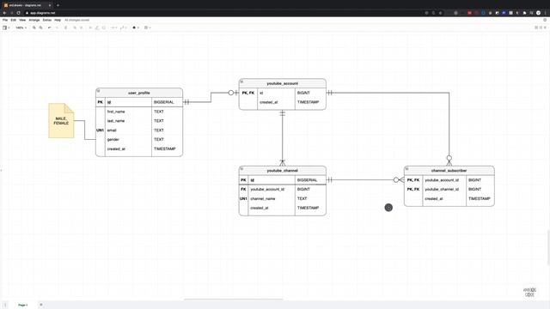Click the globe icon right of menu bar
The width and height of the screenshot is (550, 309).
click(545, 20)
